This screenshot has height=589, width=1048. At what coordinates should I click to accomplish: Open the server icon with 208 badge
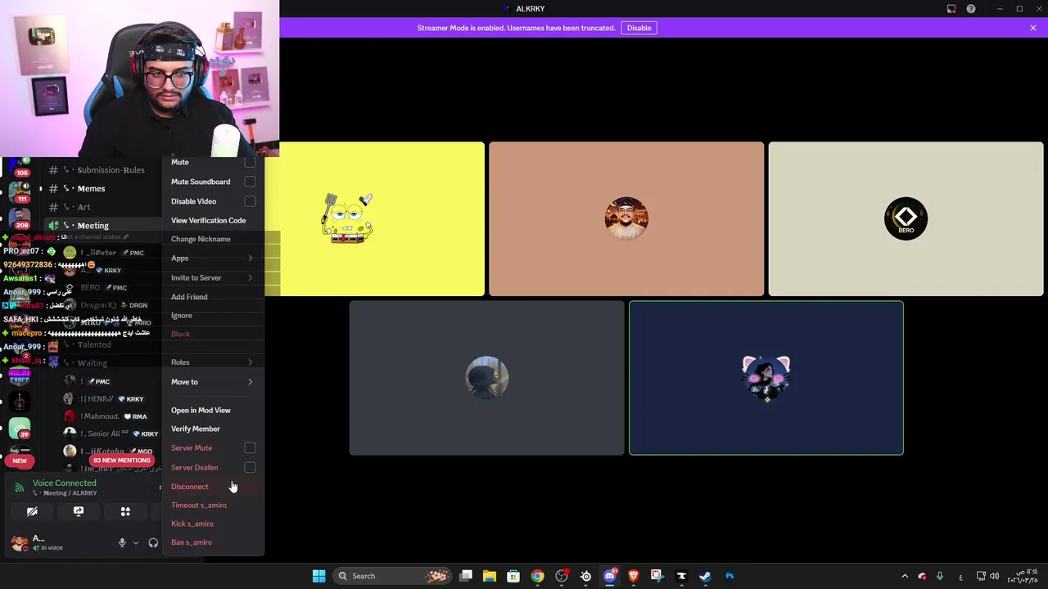[x=20, y=218]
